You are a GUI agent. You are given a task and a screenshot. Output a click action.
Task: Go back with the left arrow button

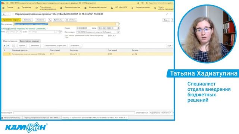click(4, 14)
